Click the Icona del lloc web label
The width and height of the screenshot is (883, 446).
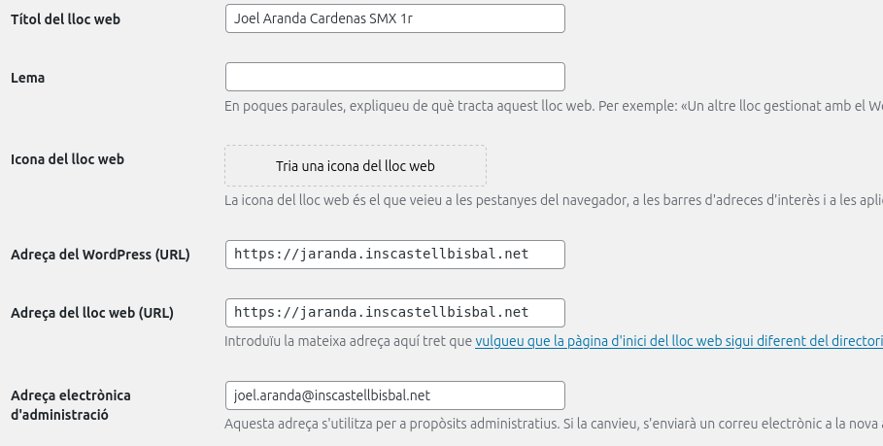pos(67,159)
